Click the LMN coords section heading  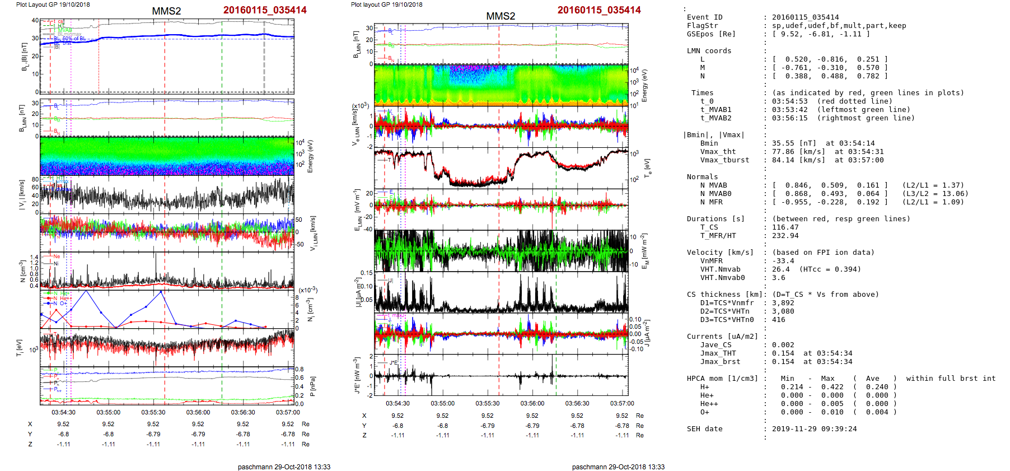point(709,51)
